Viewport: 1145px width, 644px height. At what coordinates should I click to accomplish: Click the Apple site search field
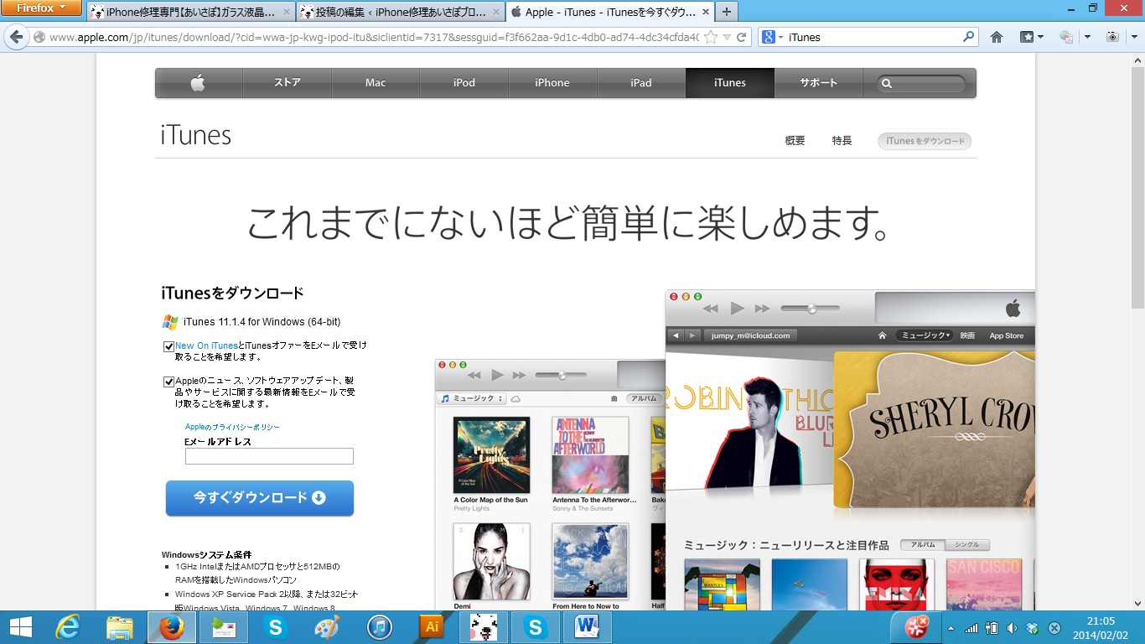(920, 84)
